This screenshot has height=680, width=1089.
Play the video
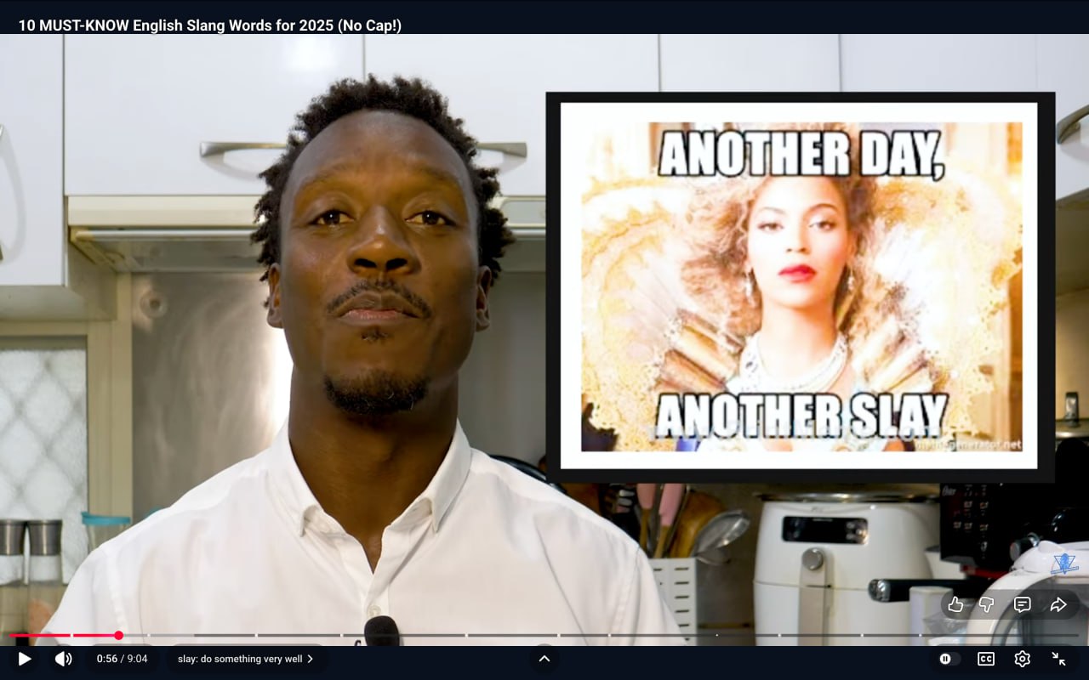click(x=25, y=659)
